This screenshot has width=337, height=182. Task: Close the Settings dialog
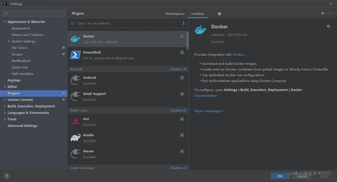(331, 4)
